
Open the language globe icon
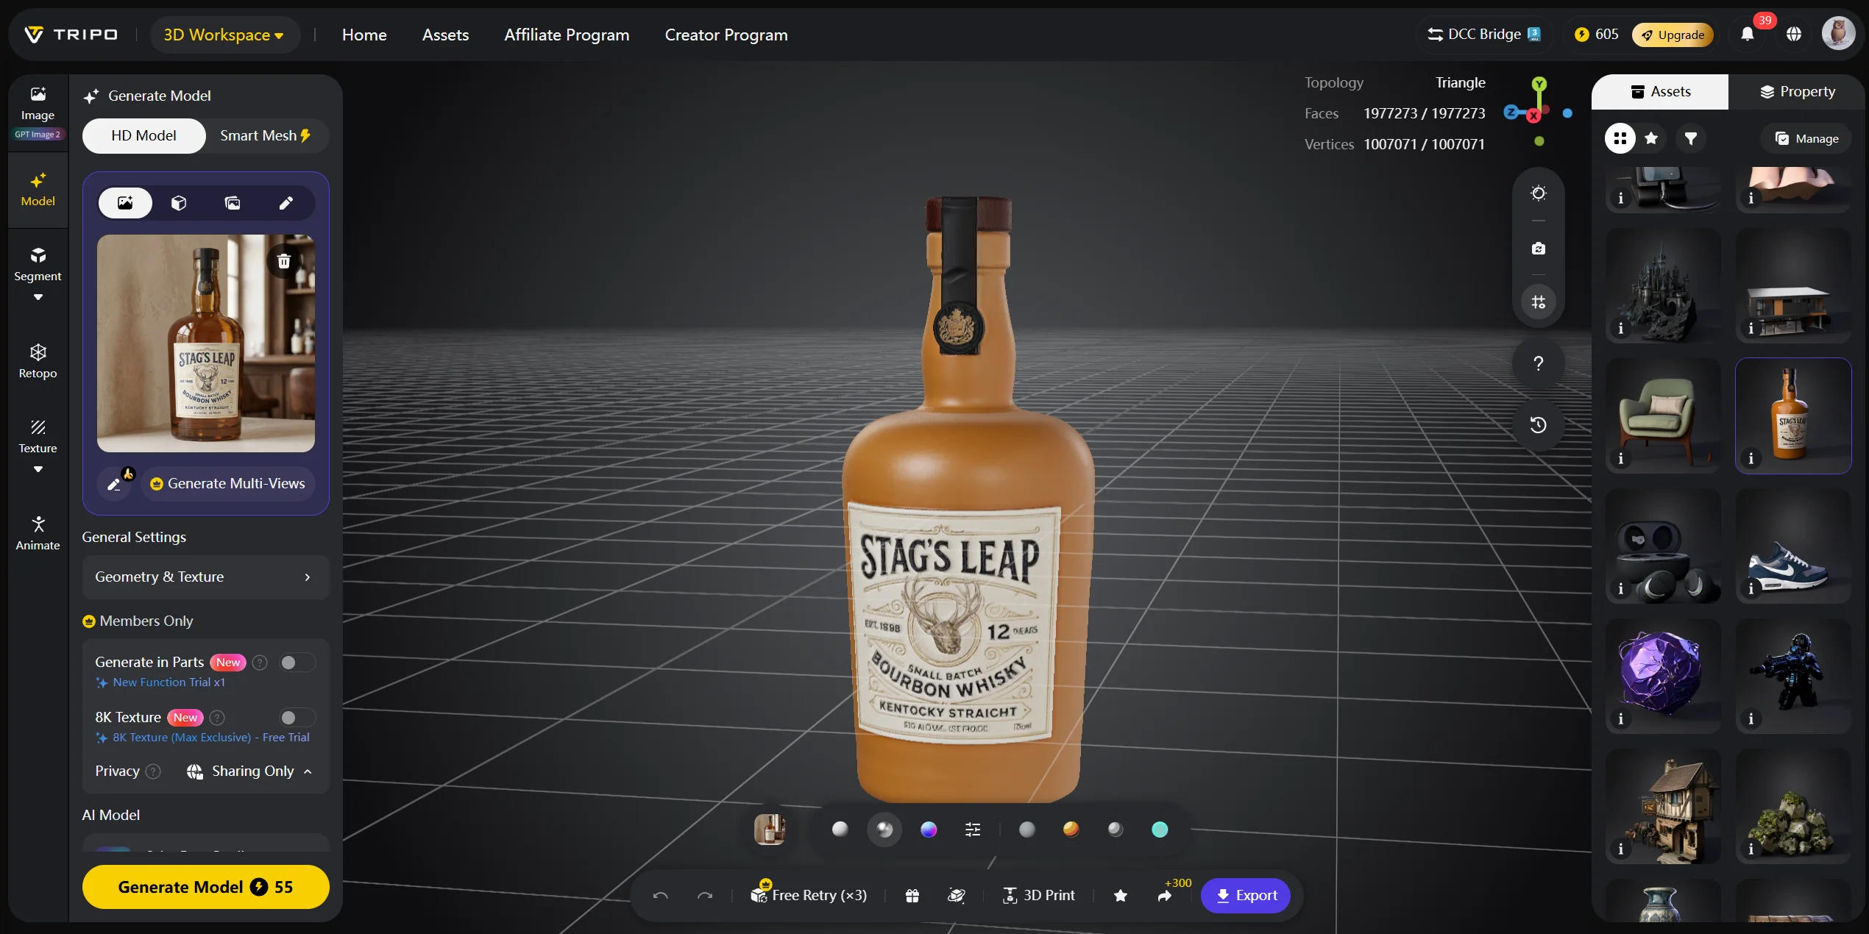pos(1794,35)
